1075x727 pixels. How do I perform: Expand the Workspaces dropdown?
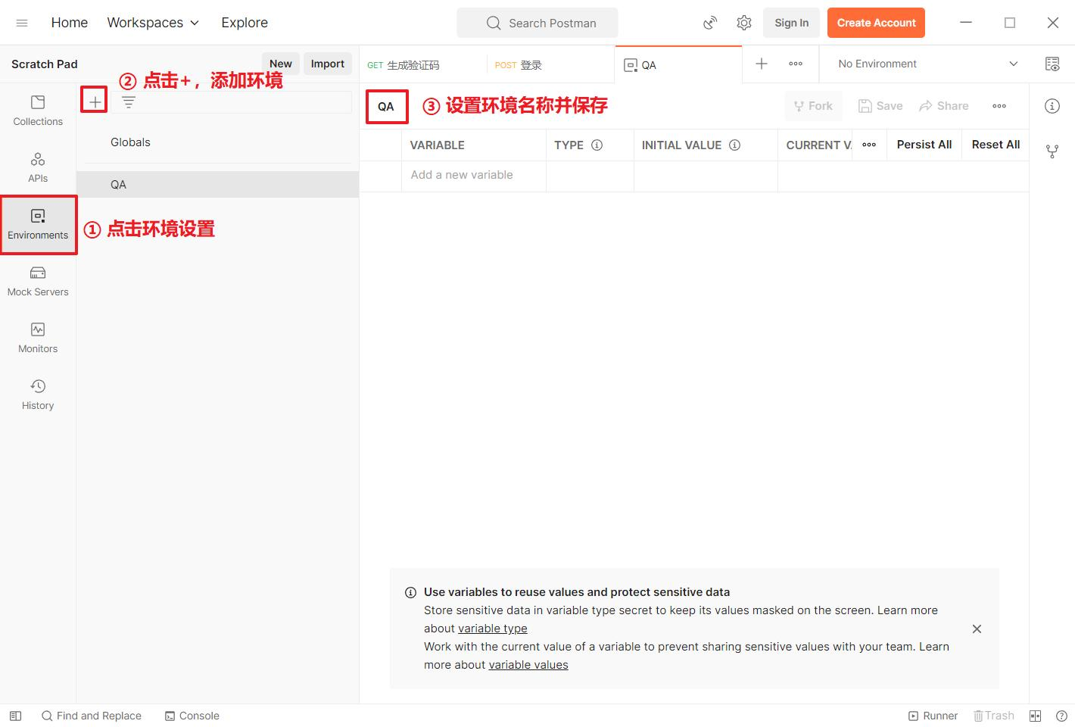tap(153, 23)
